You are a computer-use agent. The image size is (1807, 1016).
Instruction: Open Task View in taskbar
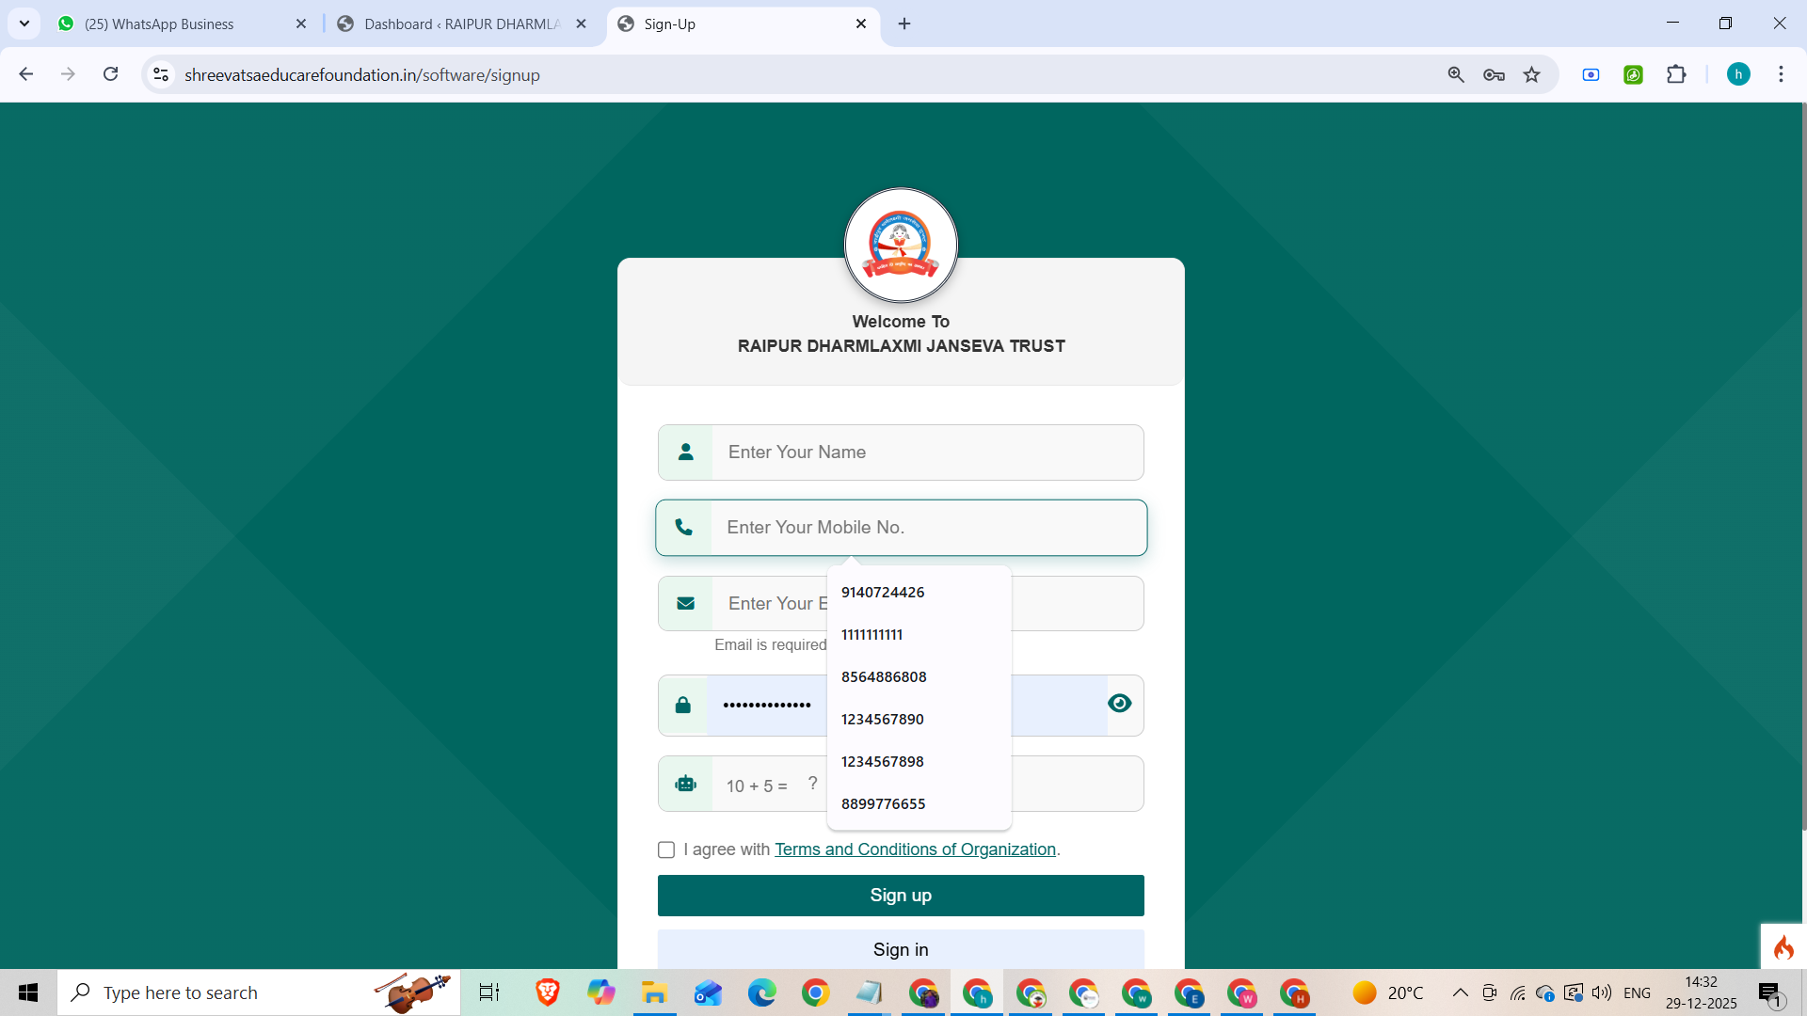[489, 992]
